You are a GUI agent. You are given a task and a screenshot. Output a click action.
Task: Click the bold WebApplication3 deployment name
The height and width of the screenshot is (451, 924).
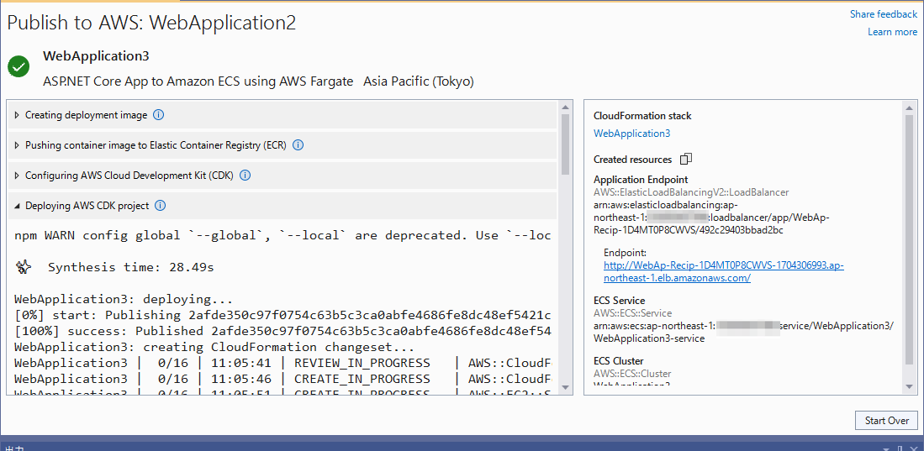(96, 56)
